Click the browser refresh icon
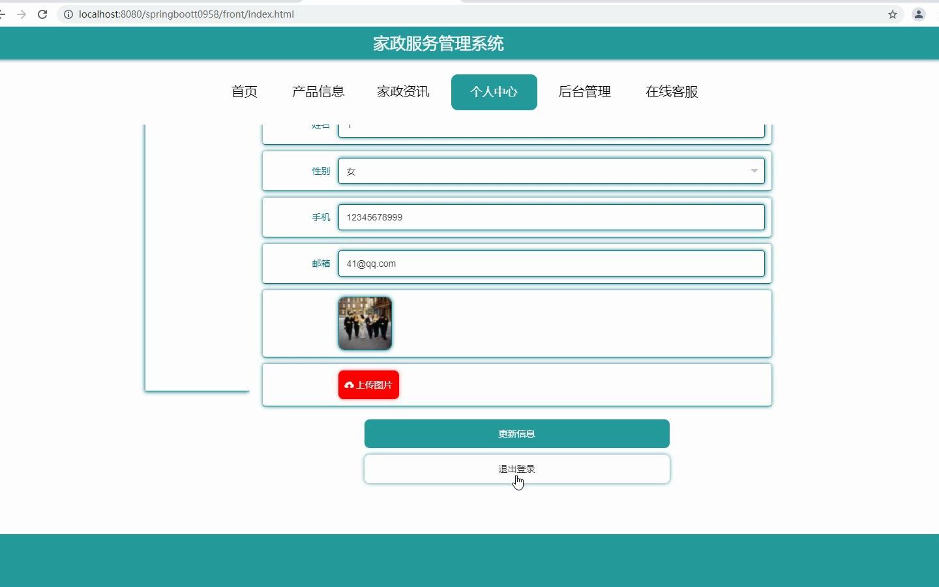This screenshot has width=939, height=587. click(42, 14)
